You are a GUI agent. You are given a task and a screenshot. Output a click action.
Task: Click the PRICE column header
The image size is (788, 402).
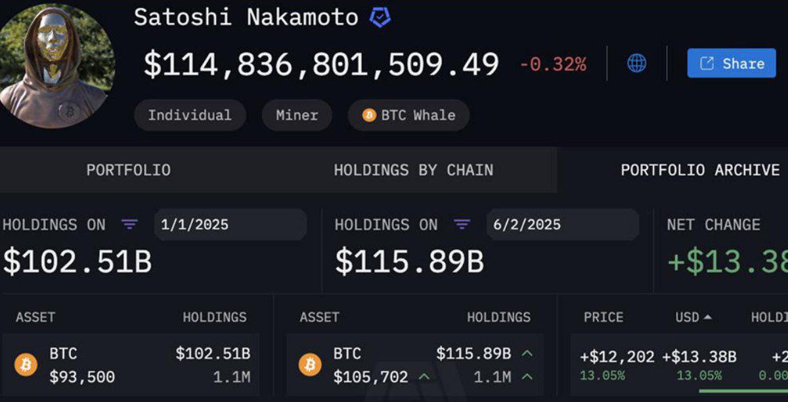(x=603, y=317)
